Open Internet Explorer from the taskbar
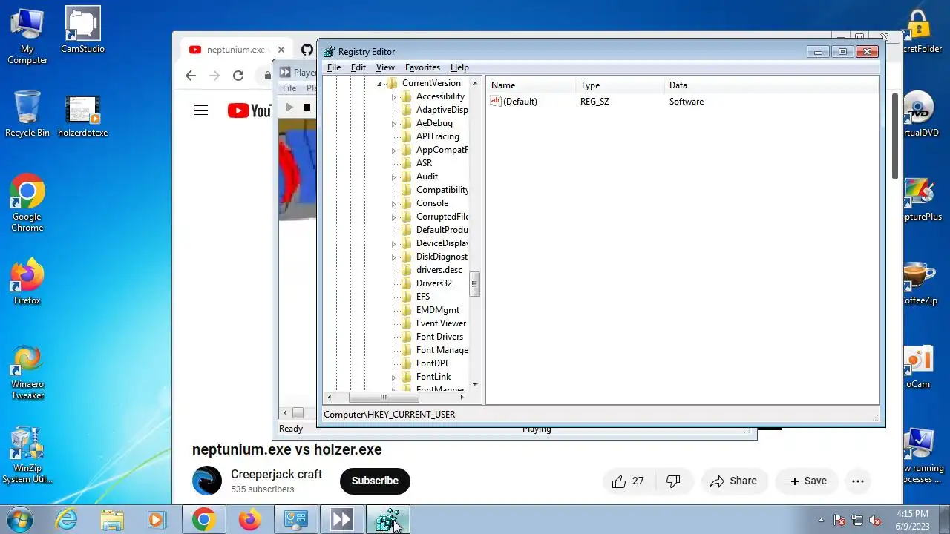Image resolution: width=950 pixels, height=534 pixels. click(67, 520)
